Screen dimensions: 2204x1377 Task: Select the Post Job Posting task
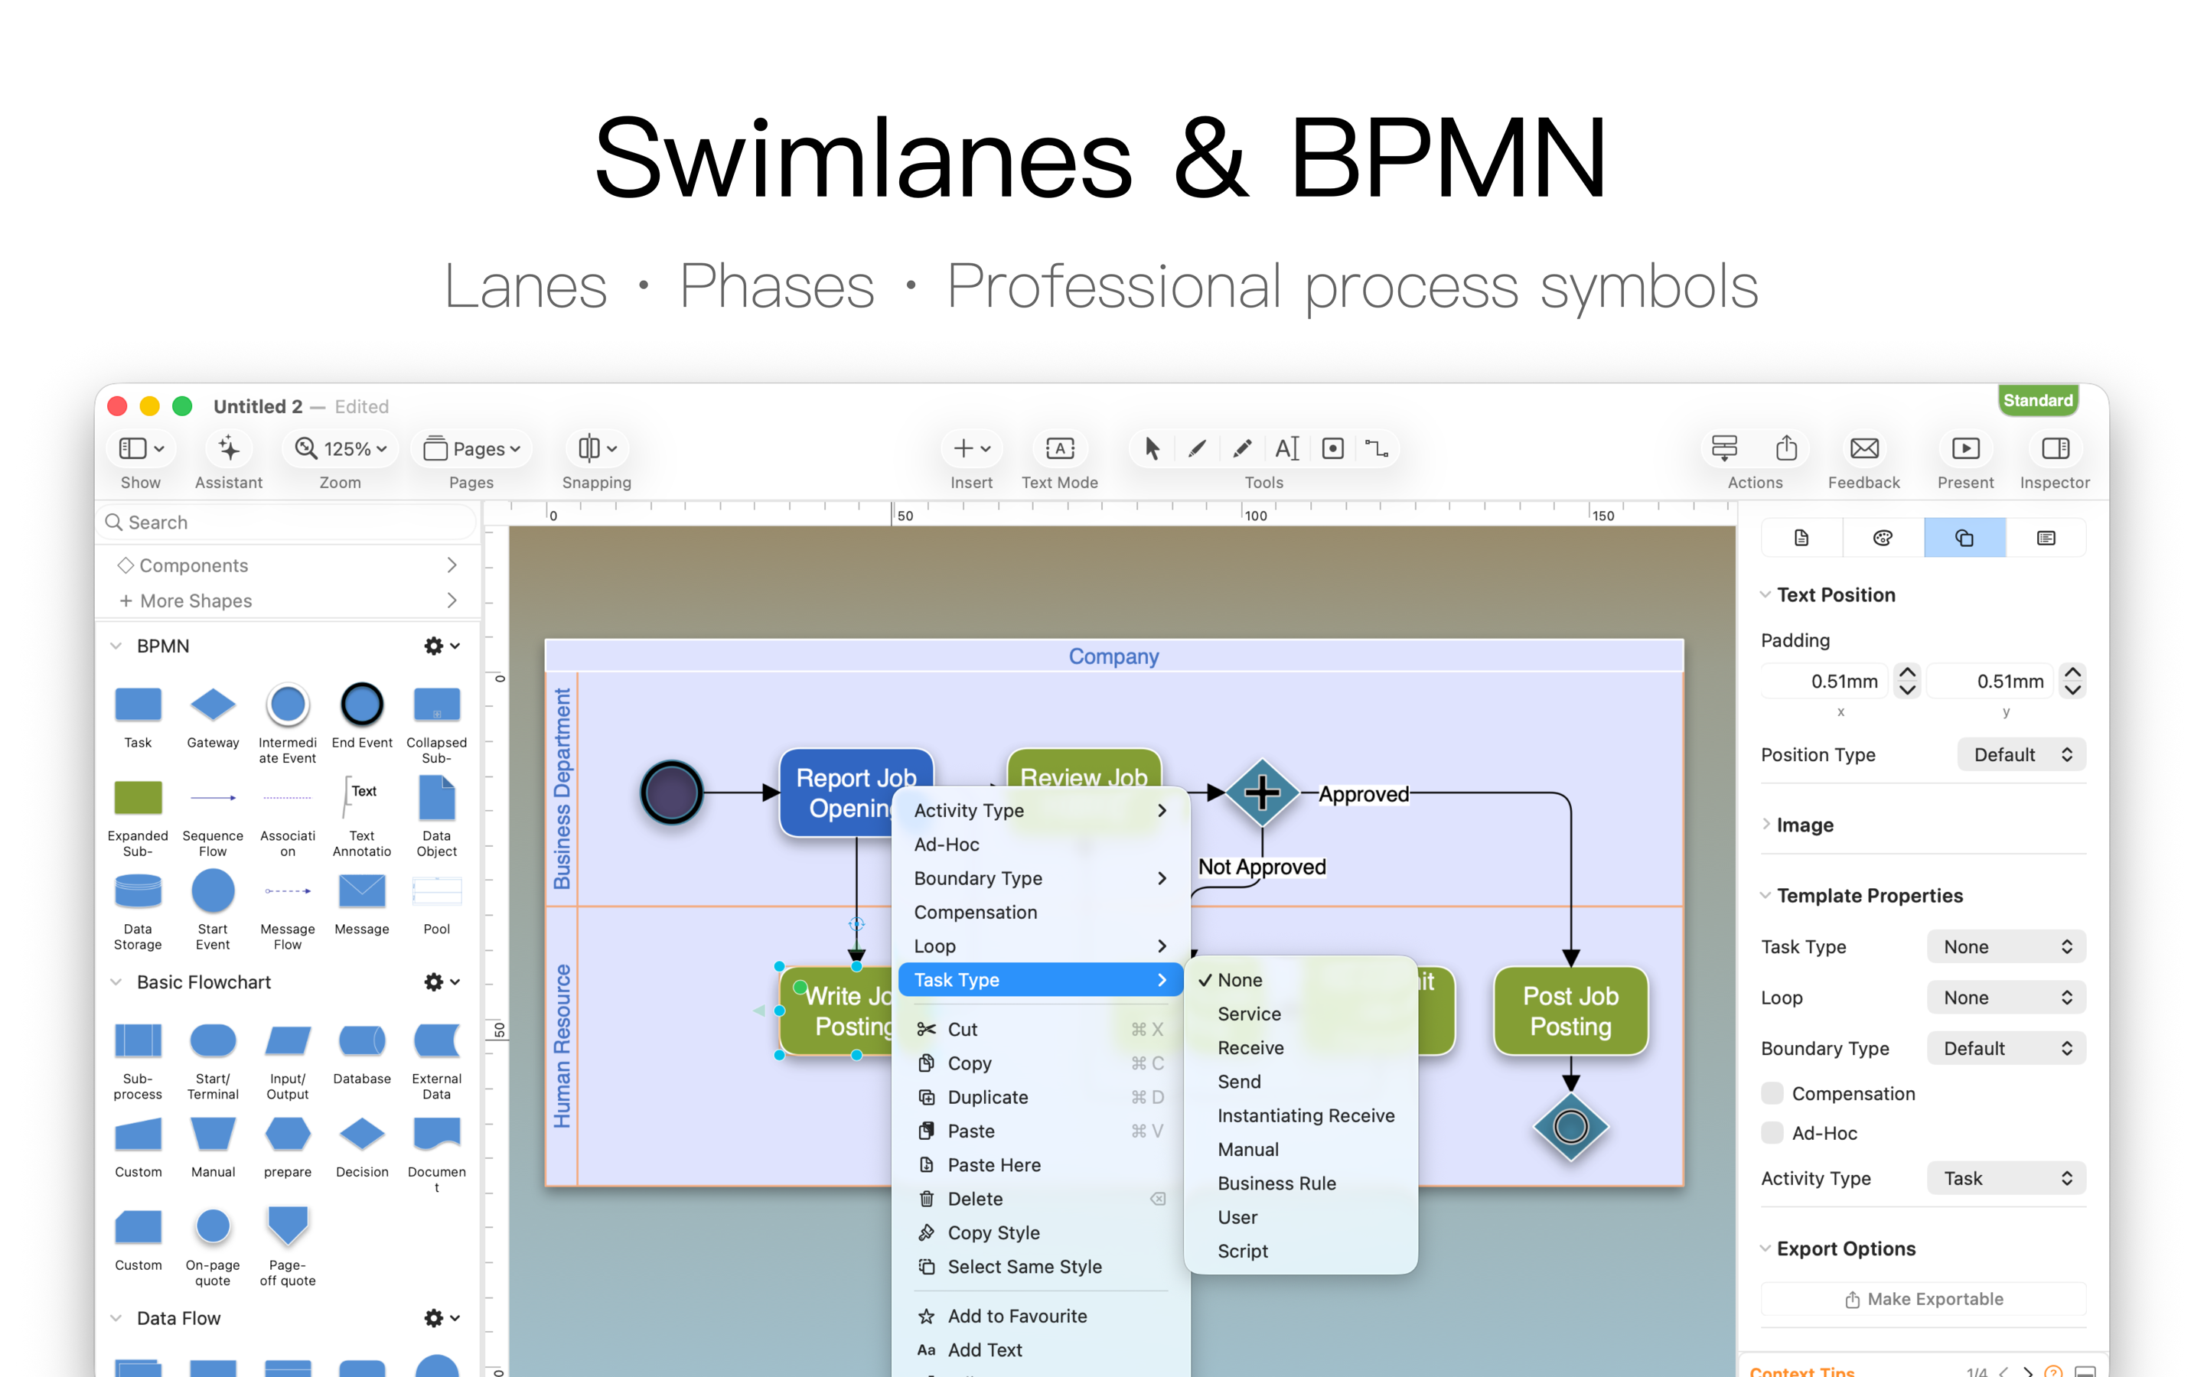point(1571,1012)
